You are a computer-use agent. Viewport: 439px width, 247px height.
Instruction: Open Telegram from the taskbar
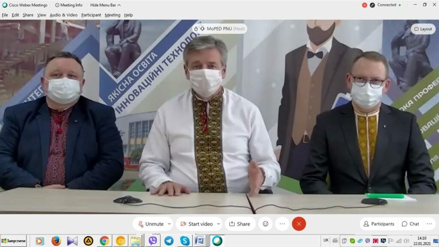[169, 241]
